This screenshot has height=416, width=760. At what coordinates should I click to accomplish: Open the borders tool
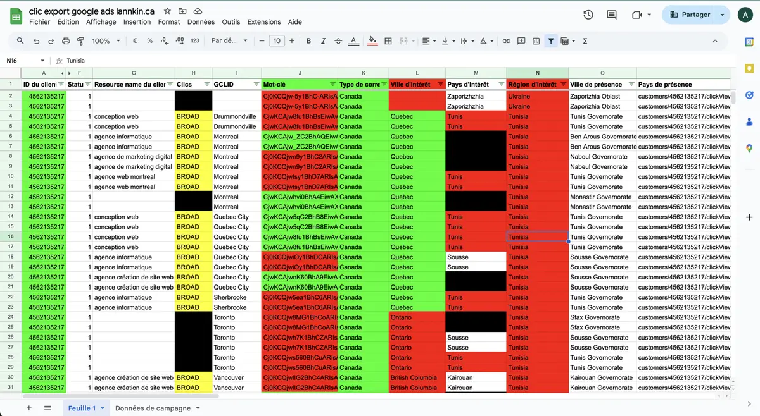[x=388, y=41]
